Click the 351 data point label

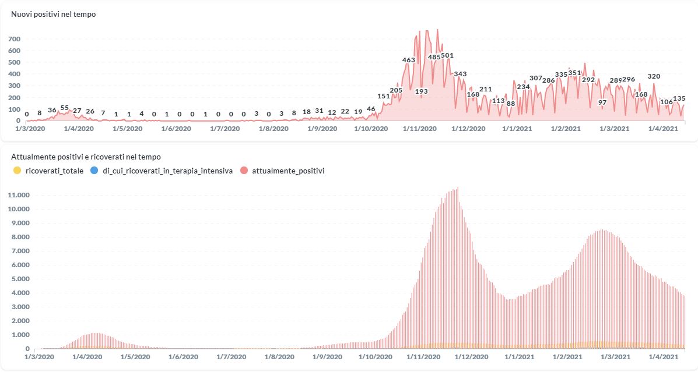pos(574,73)
